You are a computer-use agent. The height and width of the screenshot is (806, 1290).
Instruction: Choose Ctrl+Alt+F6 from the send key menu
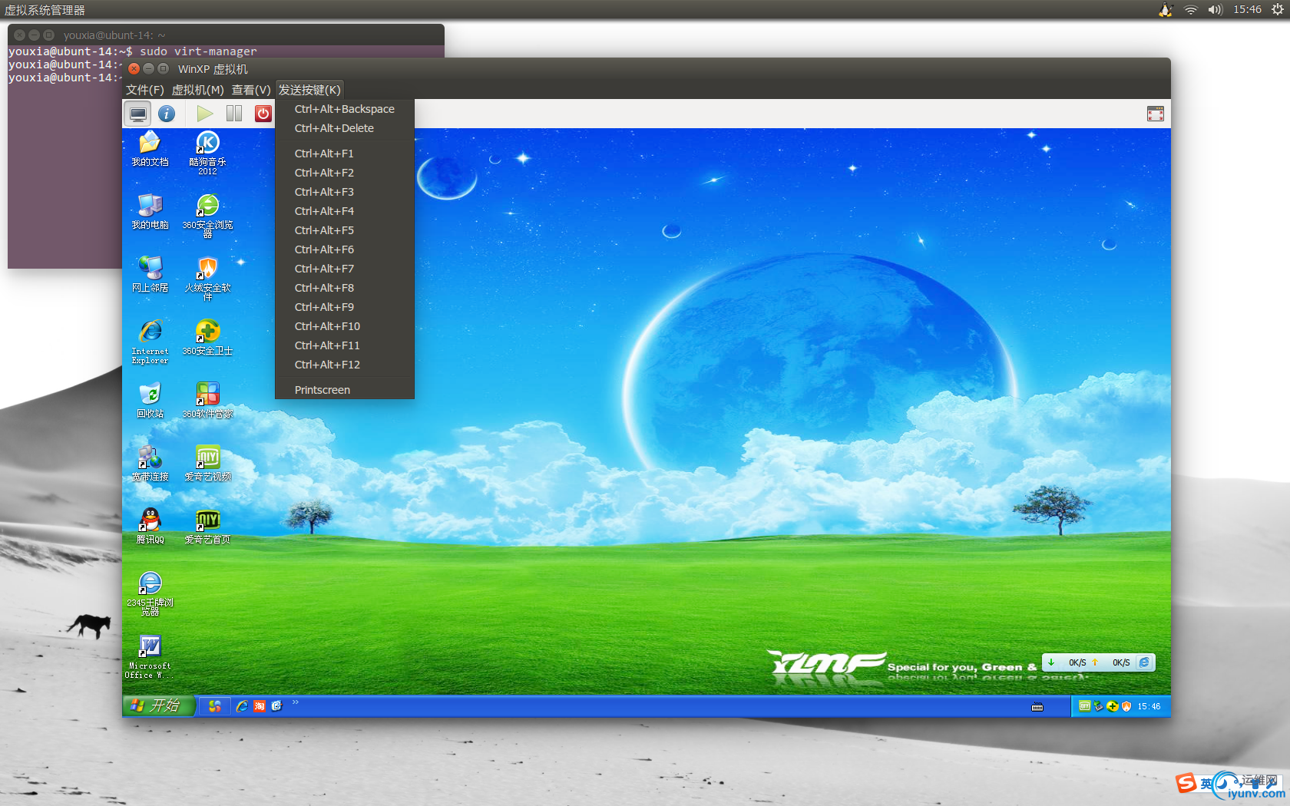[345, 249]
